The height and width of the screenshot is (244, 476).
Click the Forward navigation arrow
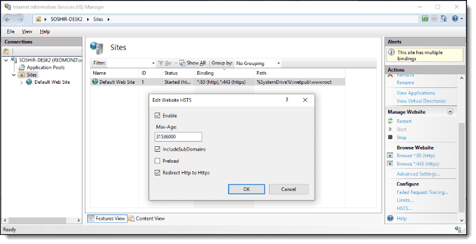(x=20, y=19)
